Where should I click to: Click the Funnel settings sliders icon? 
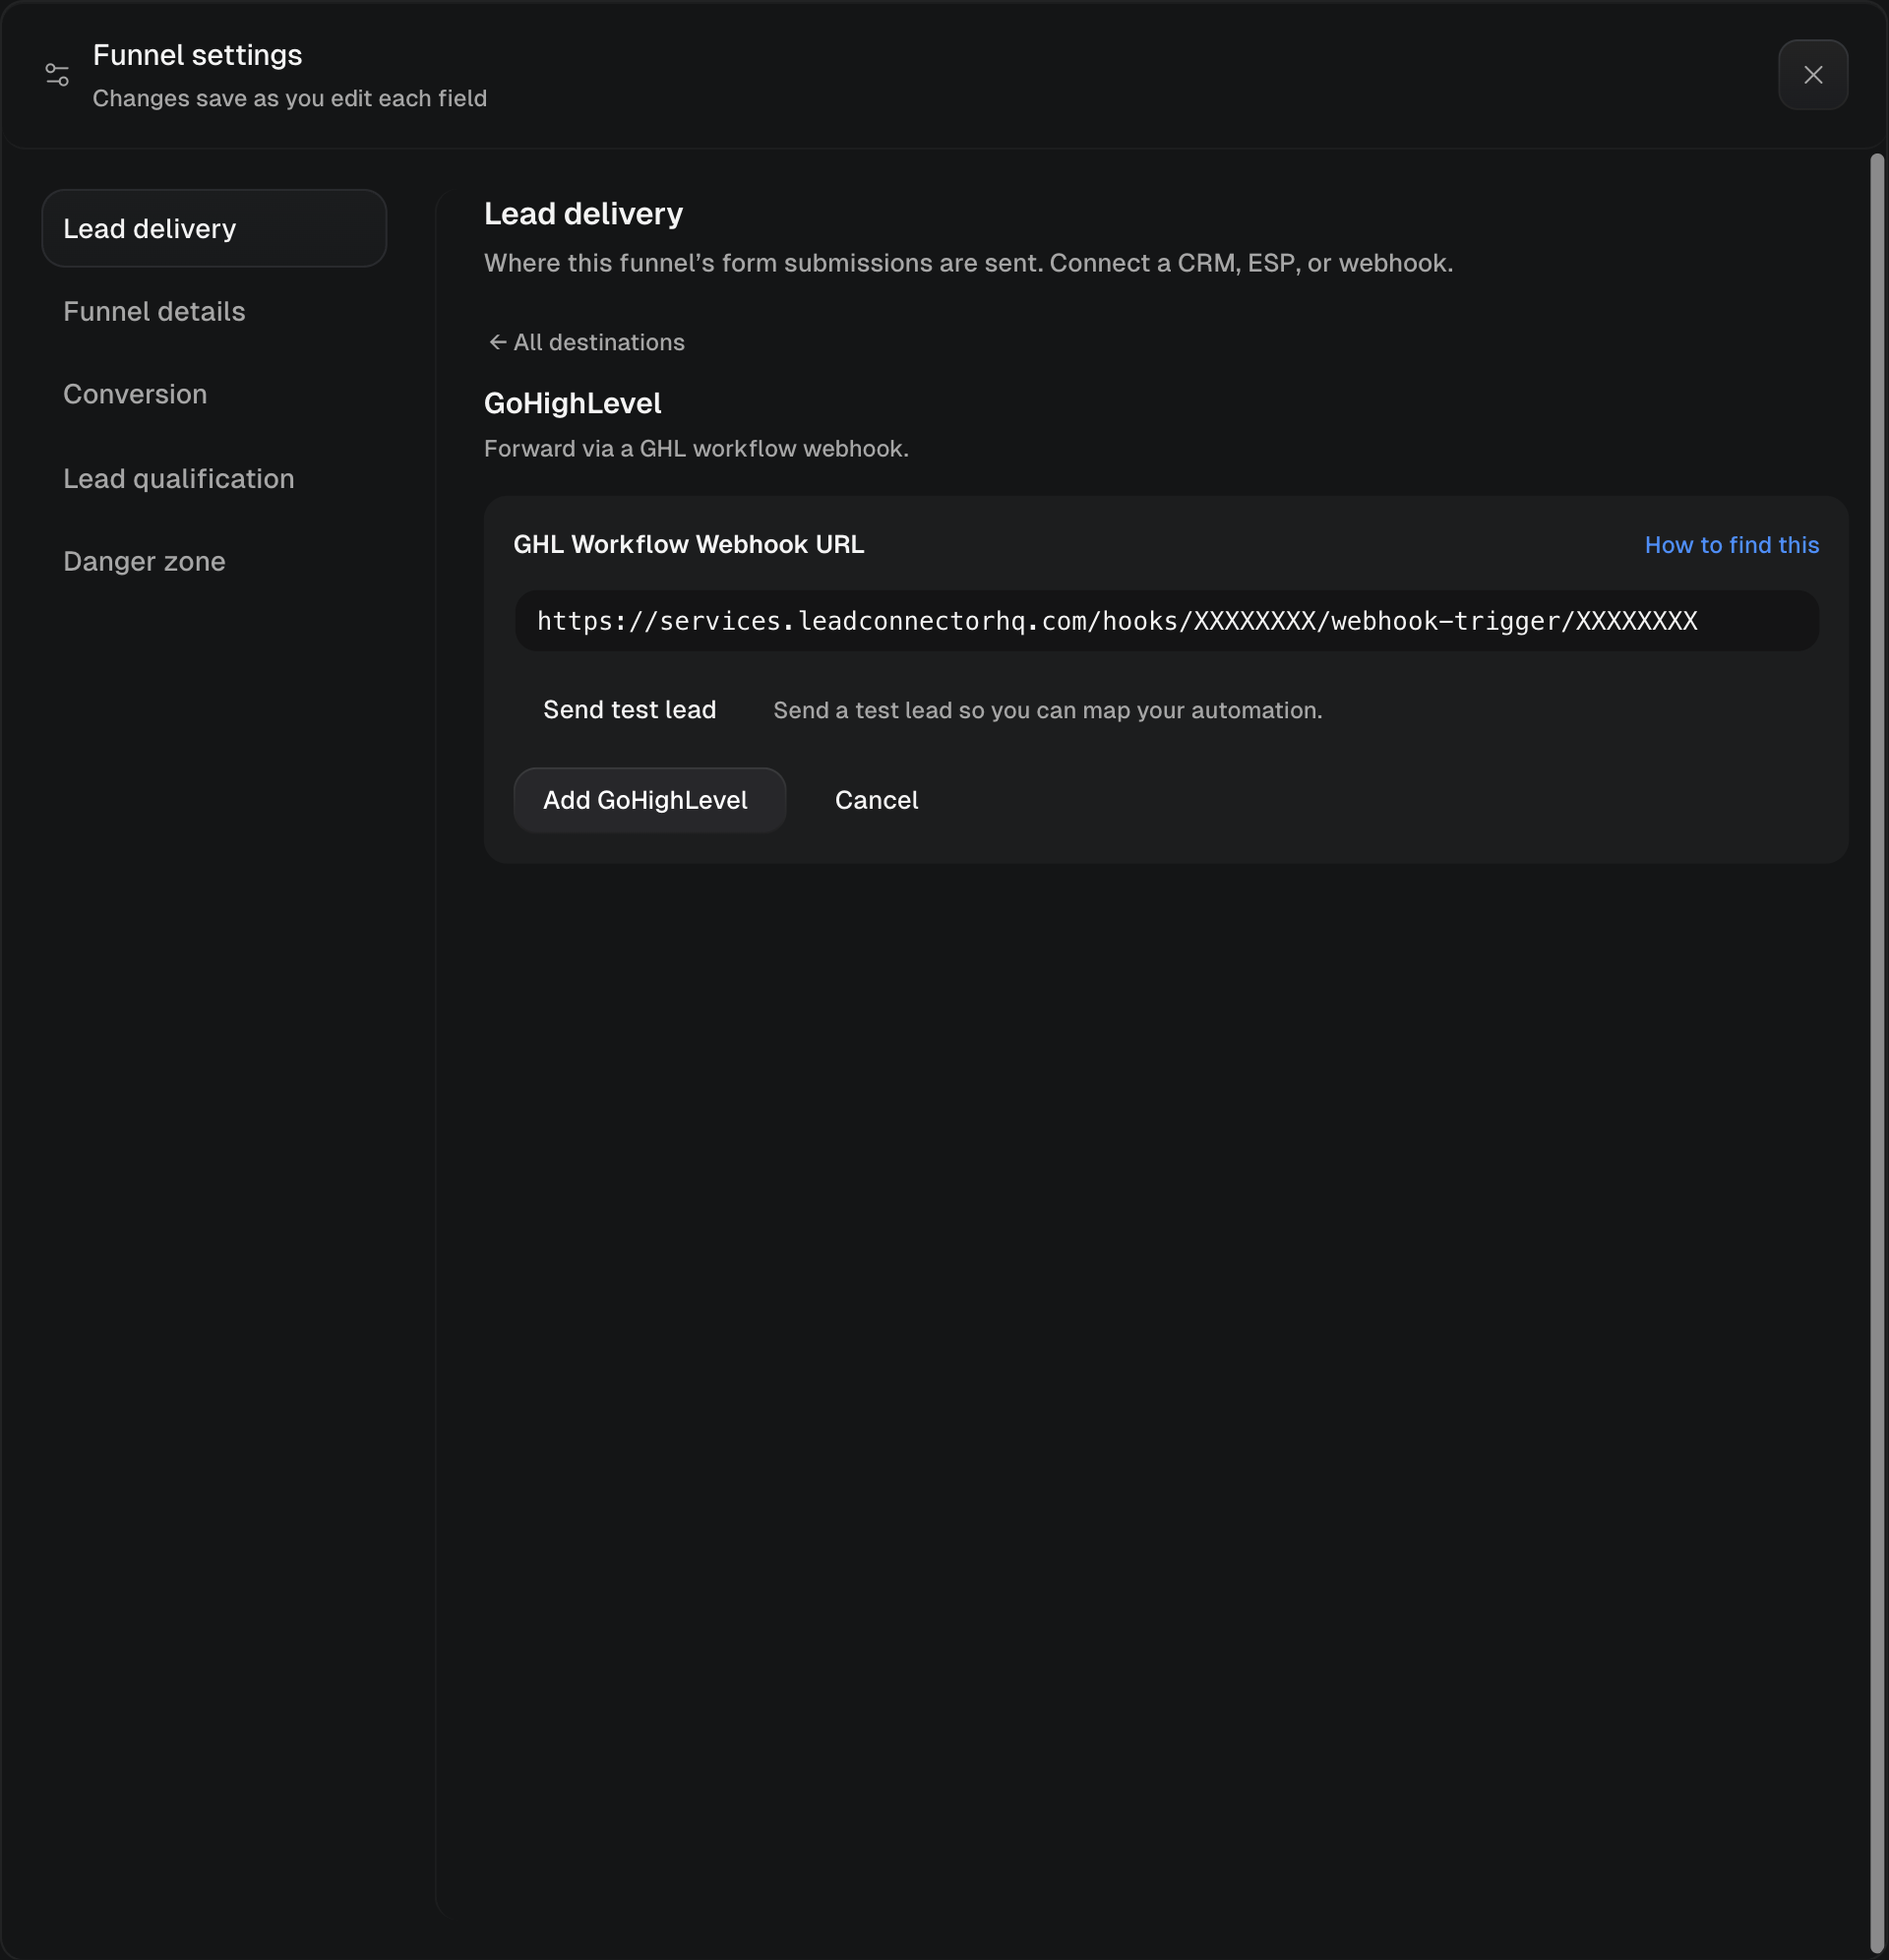(57, 75)
